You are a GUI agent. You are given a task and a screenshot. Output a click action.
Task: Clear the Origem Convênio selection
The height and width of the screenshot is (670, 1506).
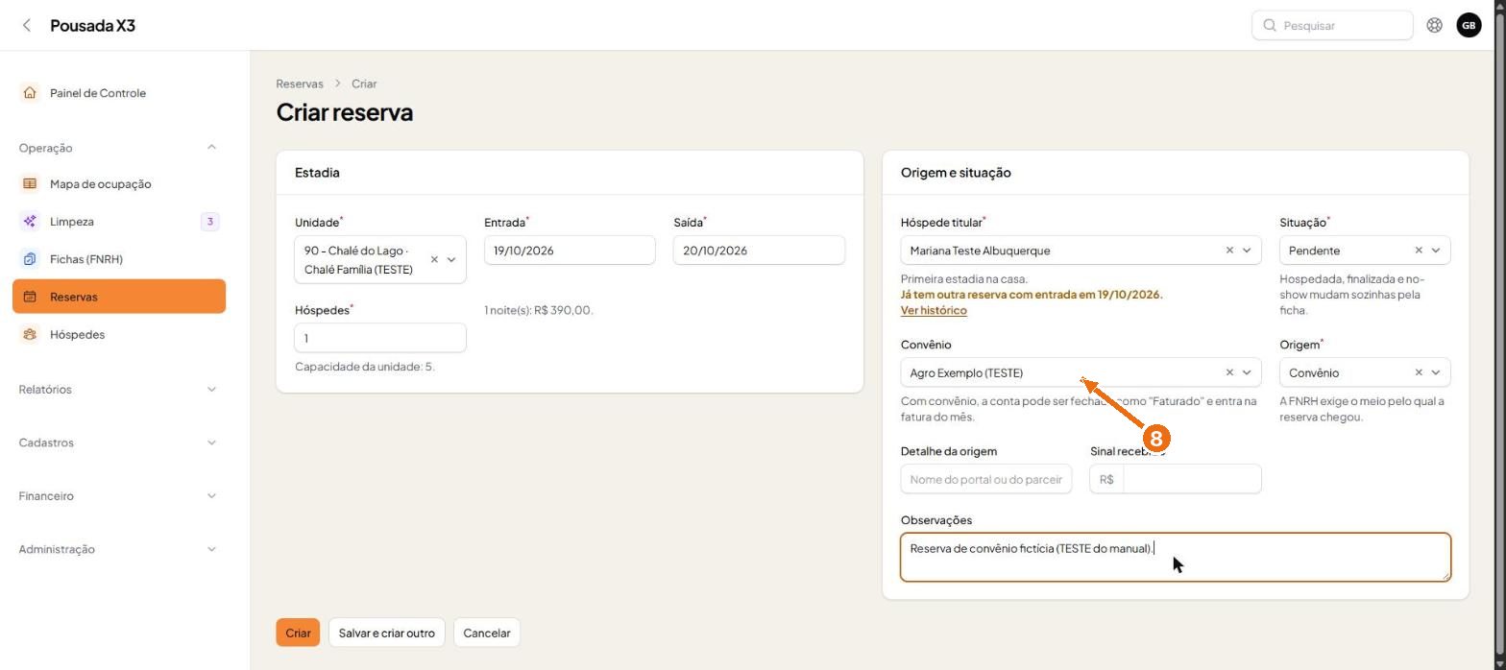(x=1419, y=372)
